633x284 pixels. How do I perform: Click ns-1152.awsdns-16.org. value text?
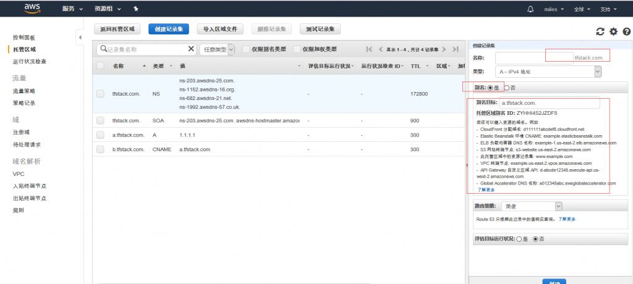[207, 89]
